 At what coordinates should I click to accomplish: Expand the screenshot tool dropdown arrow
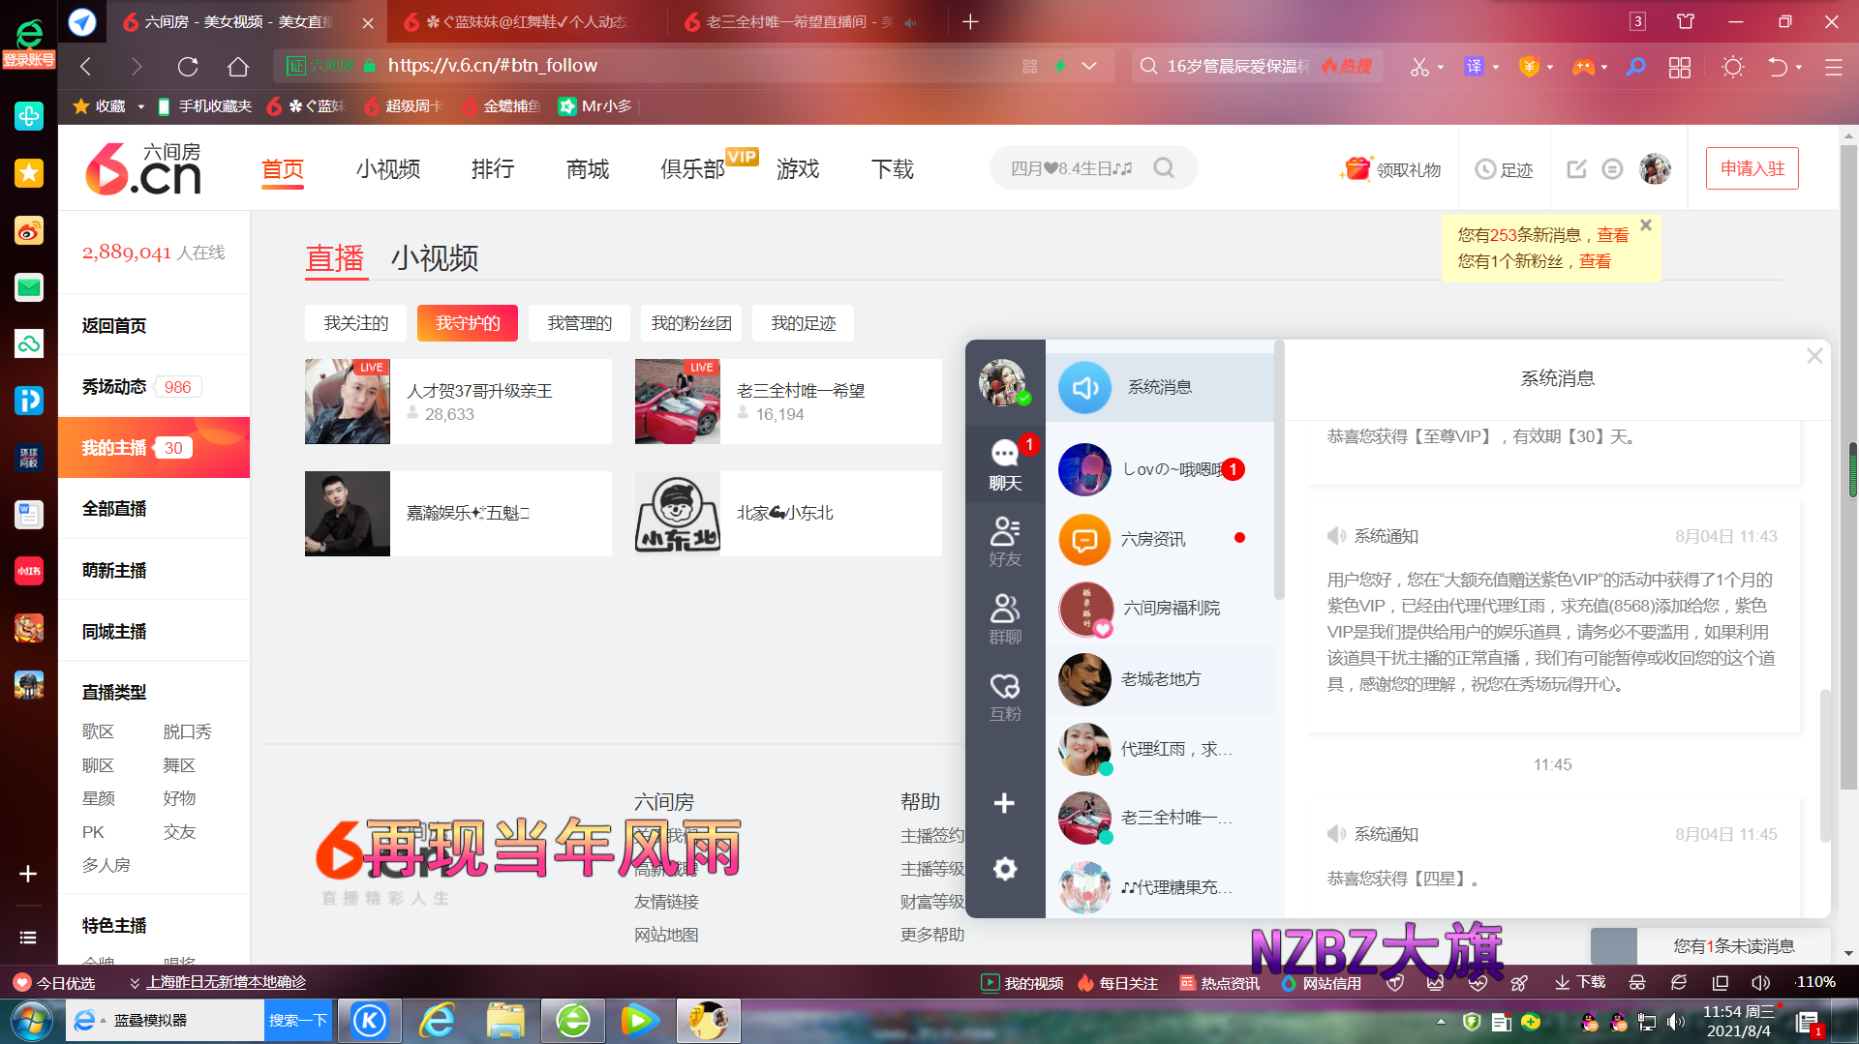tap(1441, 68)
